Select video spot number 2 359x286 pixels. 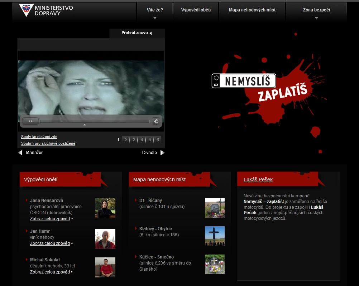[x=126, y=139]
